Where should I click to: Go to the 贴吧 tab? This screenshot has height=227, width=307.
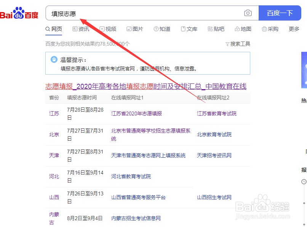216,29
